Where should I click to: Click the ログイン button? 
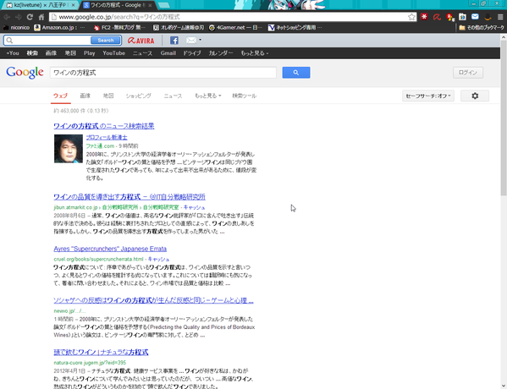(468, 73)
